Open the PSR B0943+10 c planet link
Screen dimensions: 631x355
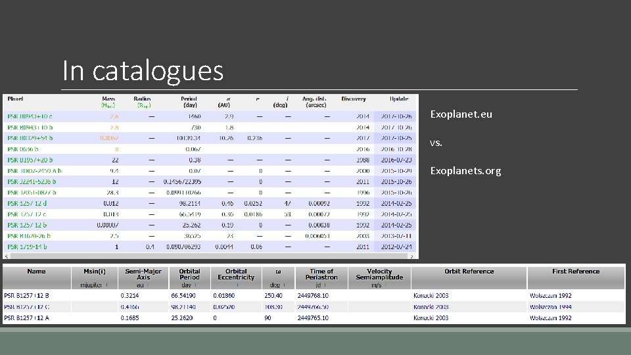(x=30, y=116)
